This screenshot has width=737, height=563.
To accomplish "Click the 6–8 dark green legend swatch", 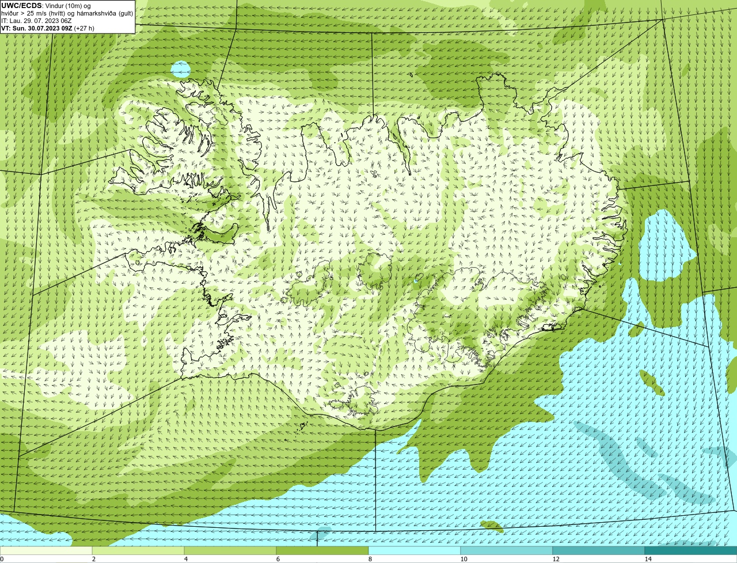I will (322, 551).
